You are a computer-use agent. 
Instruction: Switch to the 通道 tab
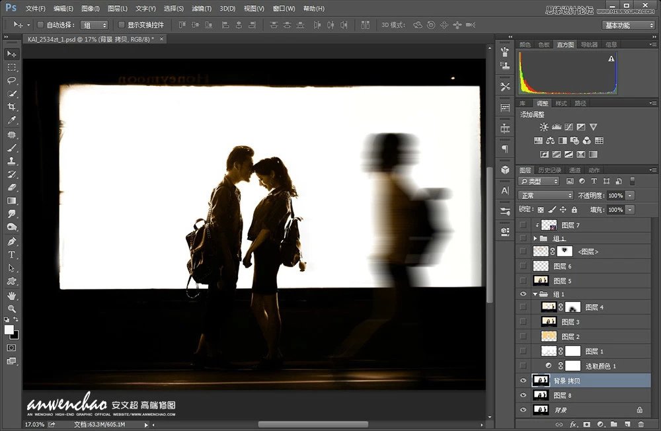pos(574,170)
